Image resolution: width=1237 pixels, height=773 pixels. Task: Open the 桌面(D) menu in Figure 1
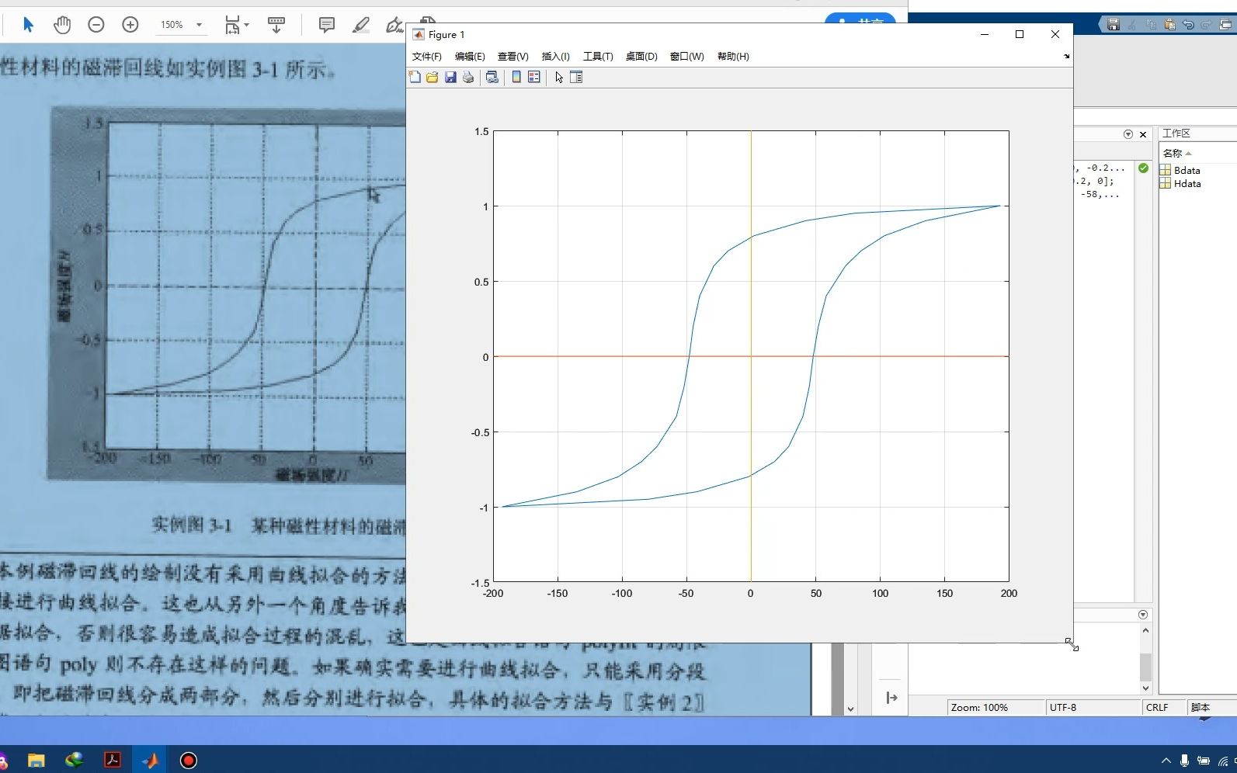click(641, 57)
